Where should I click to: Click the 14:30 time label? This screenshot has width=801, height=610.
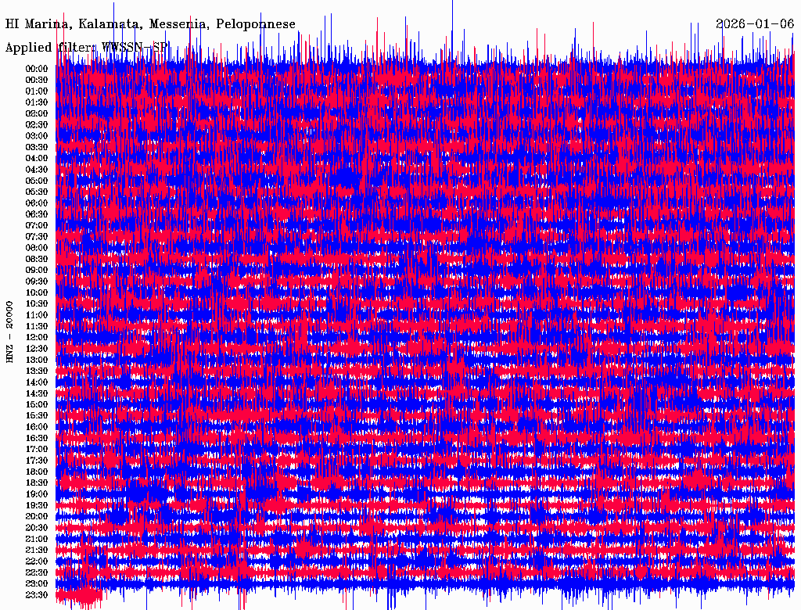click(37, 393)
